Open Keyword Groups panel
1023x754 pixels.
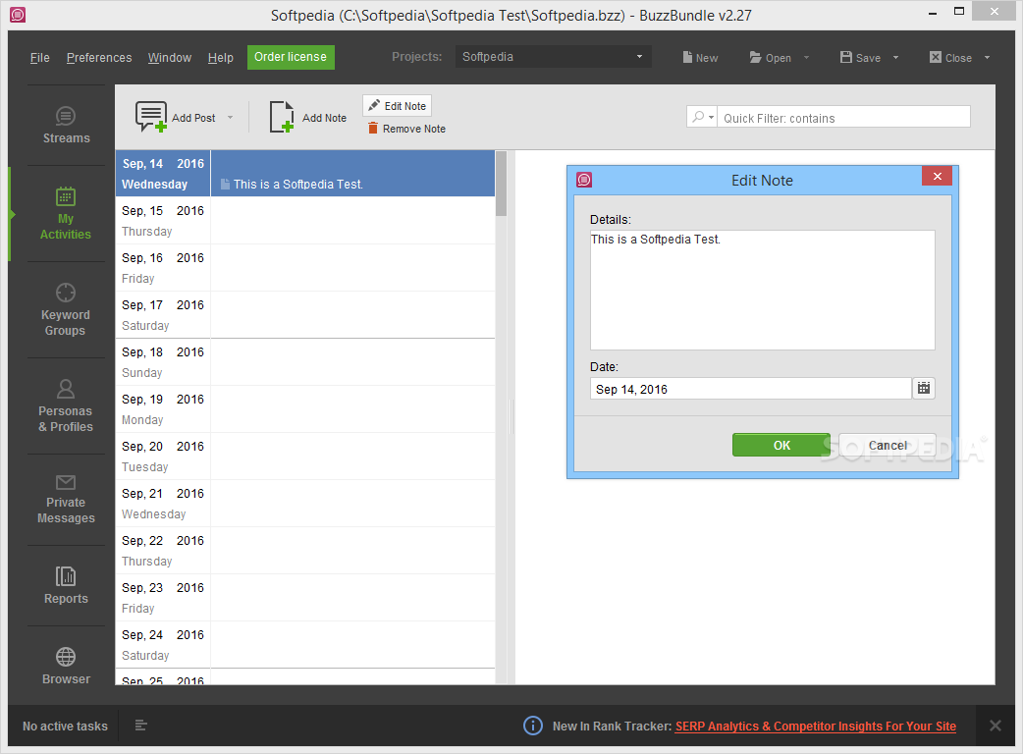66,310
